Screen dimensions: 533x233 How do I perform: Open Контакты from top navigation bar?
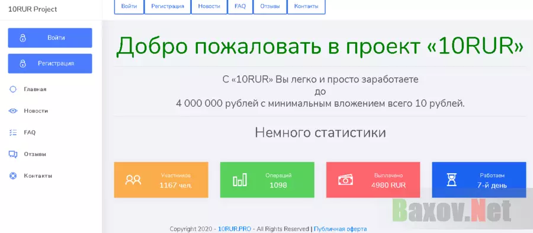click(306, 7)
